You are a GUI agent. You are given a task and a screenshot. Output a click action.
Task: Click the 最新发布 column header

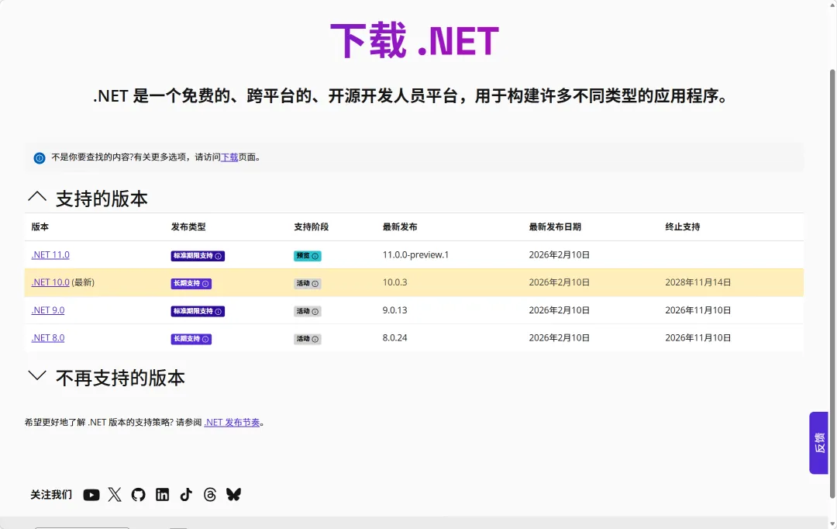[x=400, y=226]
